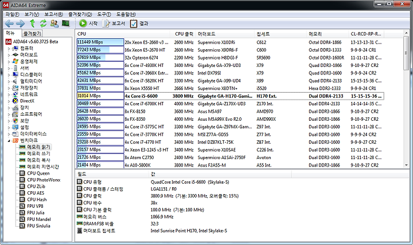The height and width of the screenshot is (245, 413).
Task: Expand the 네트워크 tree node
Action: click(9, 94)
